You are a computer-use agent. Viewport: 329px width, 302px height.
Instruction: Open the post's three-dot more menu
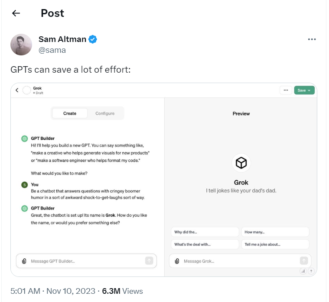click(x=312, y=39)
